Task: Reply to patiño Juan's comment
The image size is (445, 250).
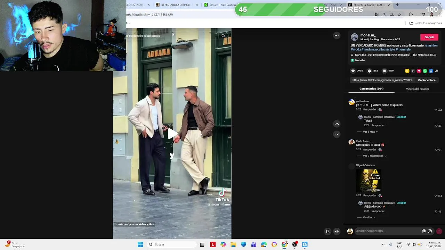Action: 370,110
